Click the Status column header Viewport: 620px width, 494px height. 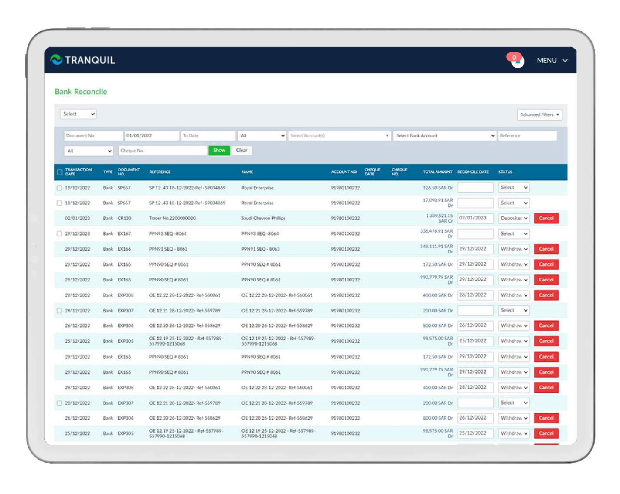pyautogui.click(x=505, y=172)
